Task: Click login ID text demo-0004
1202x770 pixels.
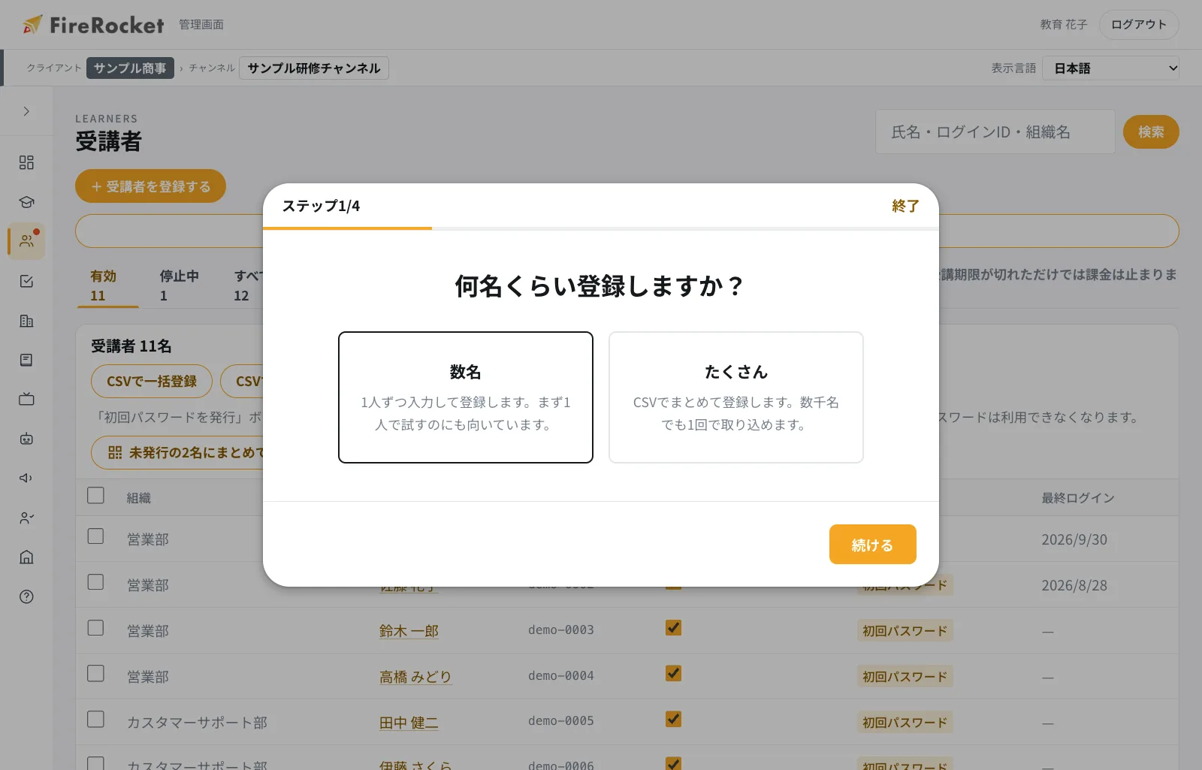Action: [560, 676]
